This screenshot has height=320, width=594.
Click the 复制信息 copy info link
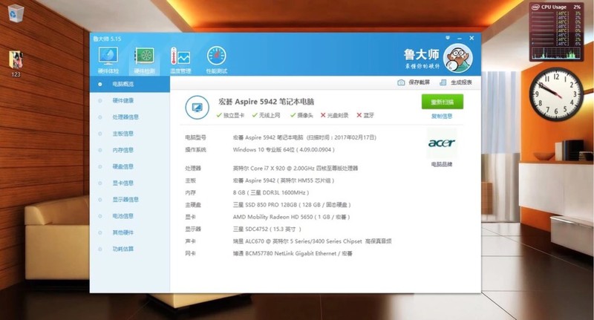point(442,117)
